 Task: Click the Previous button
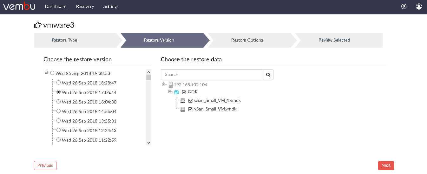coord(45,165)
